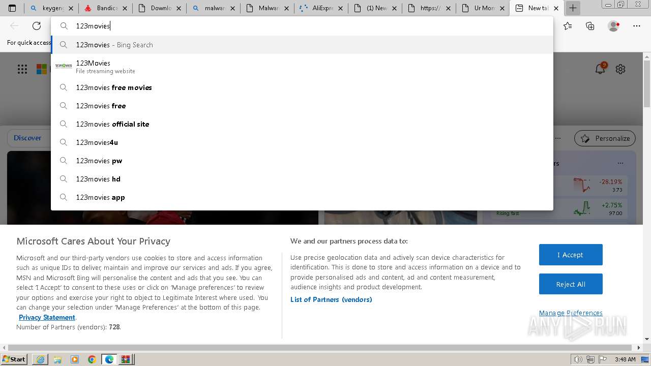Close the Bandicam tab
Screen dimensions: 651x366
125,8
